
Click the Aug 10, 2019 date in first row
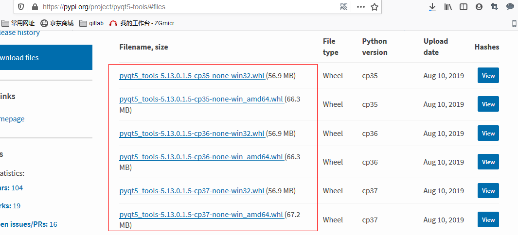click(x=444, y=76)
